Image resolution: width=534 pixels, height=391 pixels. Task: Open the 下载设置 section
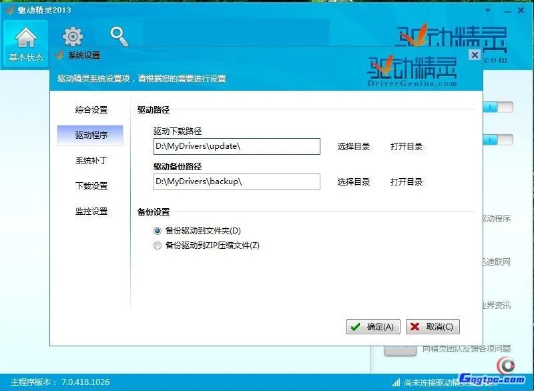(91, 185)
